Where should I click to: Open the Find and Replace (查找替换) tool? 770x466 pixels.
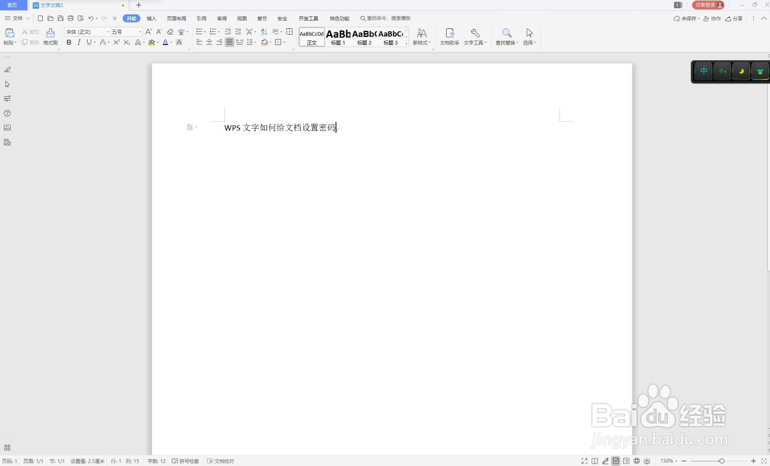pos(506,36)
